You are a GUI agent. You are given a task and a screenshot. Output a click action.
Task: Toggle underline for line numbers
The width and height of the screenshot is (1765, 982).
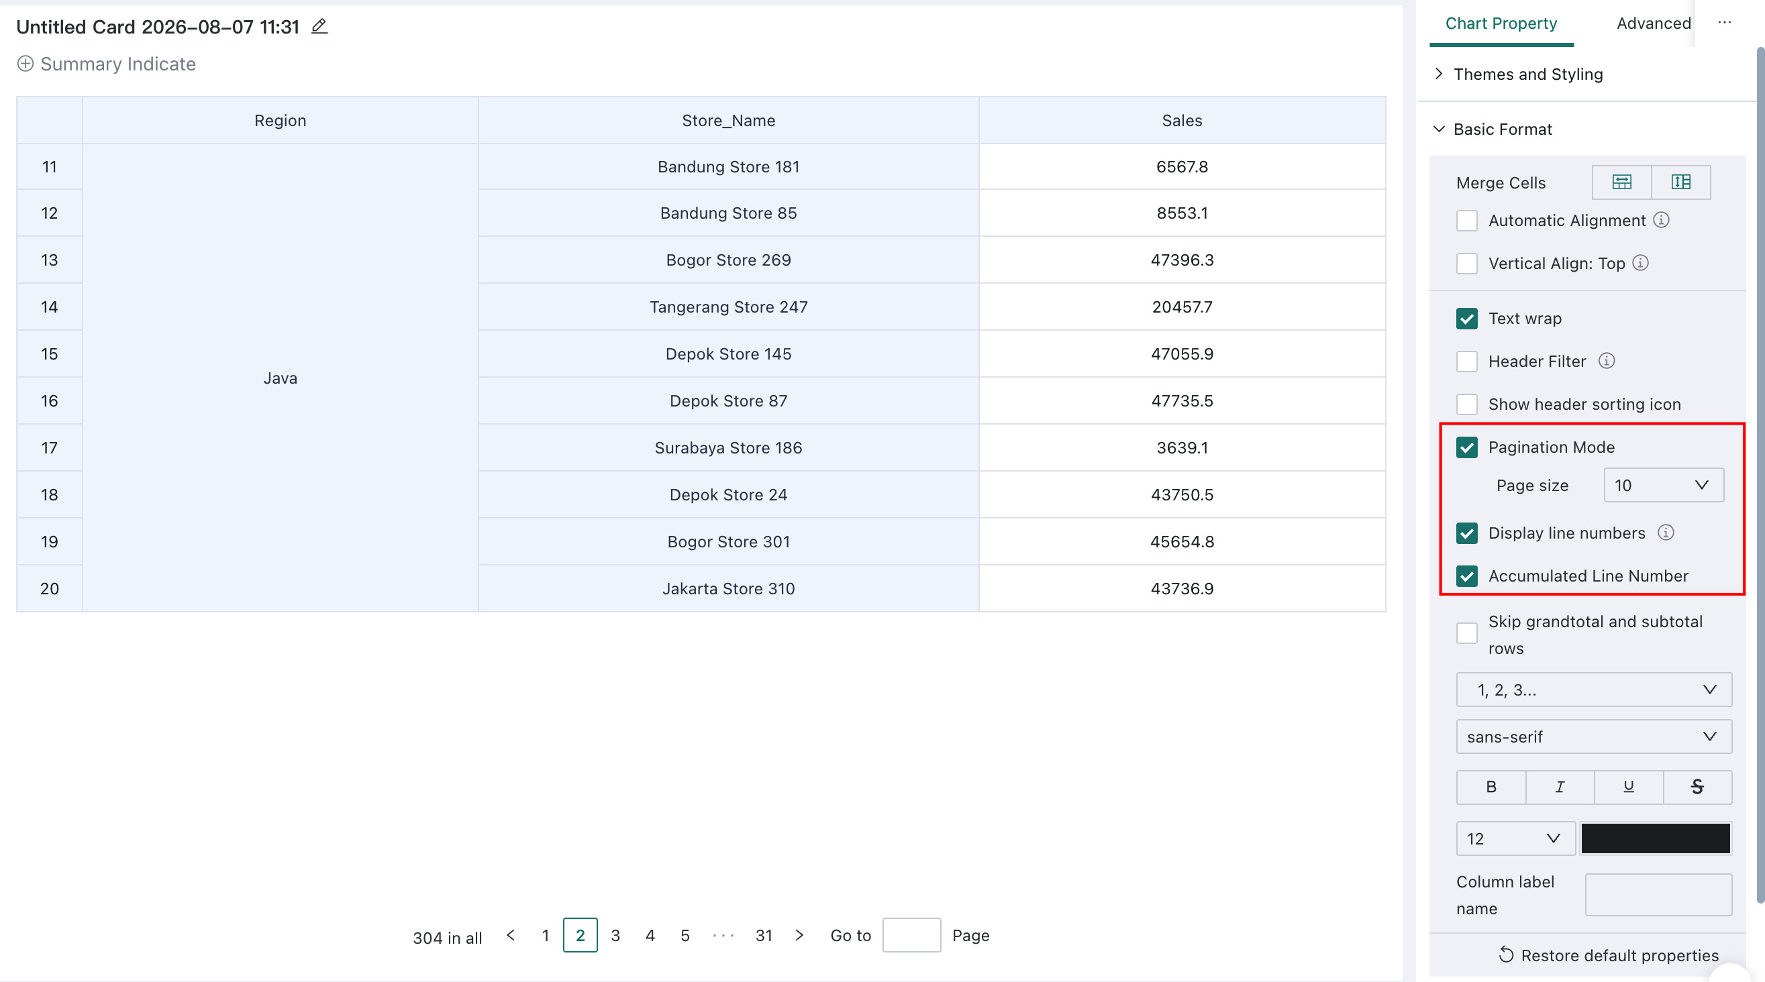[1629, 787]
